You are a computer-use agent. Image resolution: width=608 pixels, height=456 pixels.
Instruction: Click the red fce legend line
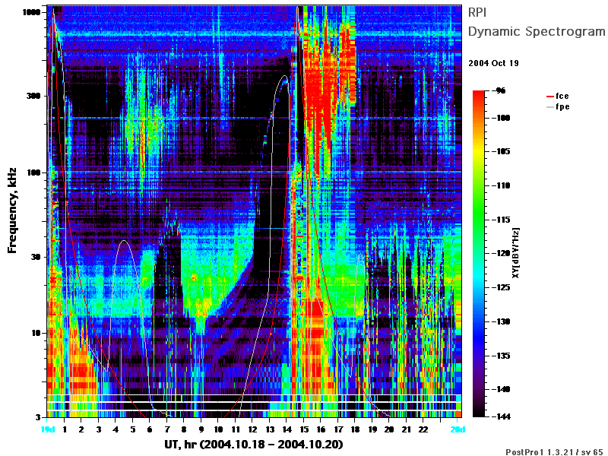point(549,97)
